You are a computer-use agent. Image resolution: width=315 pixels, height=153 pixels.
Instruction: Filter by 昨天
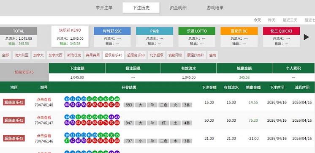(272, 20)
